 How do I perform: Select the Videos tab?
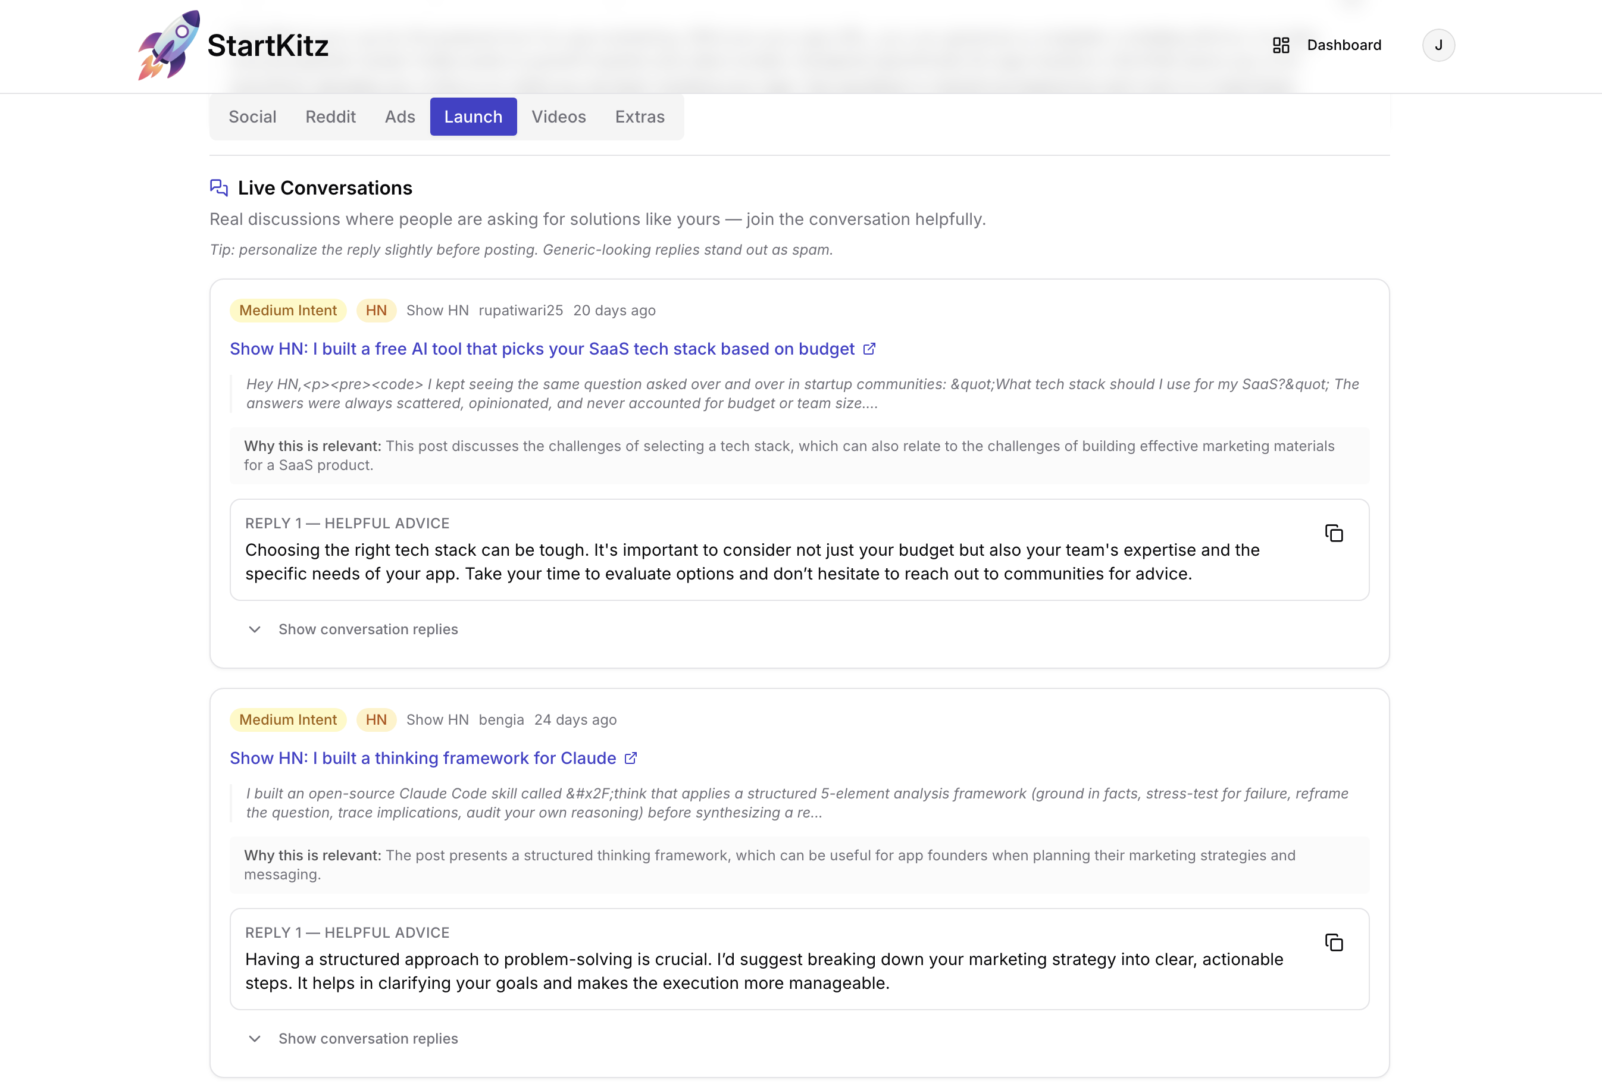pos(558,117)
